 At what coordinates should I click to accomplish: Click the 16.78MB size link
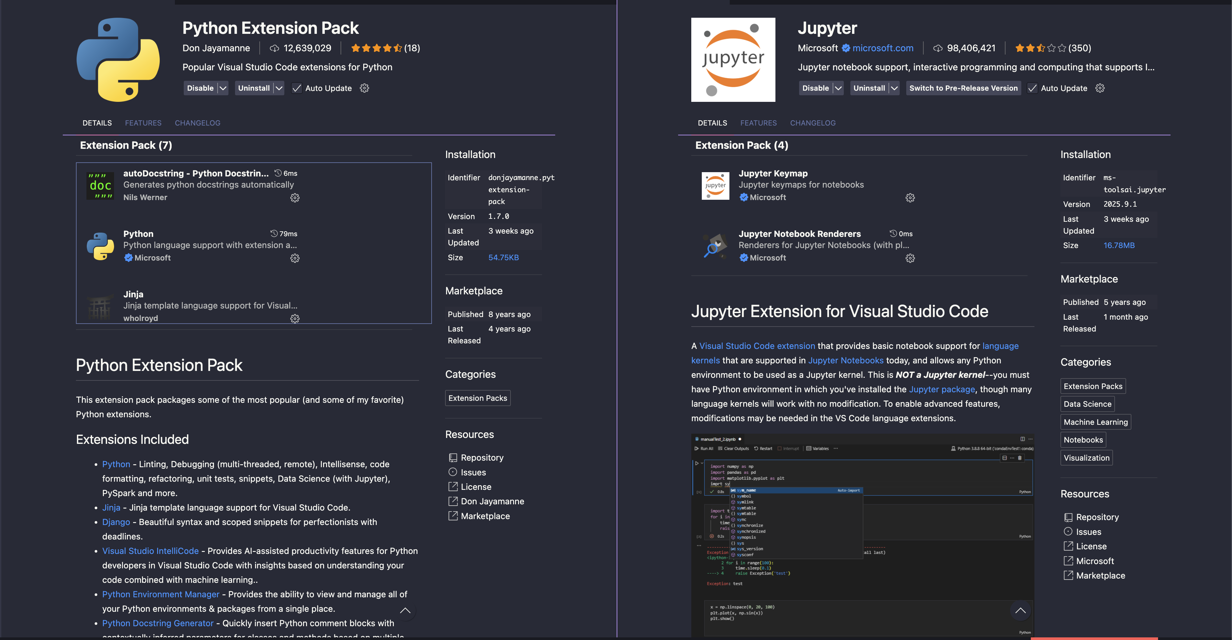point(1119,245)
